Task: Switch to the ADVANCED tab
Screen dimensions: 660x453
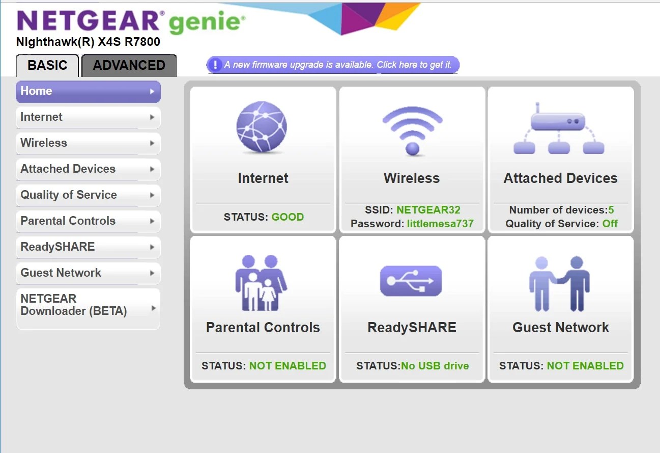Action: (x=129, y=66)
